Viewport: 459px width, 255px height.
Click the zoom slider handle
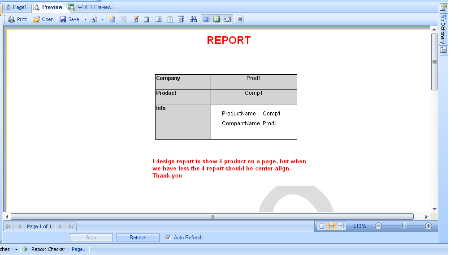click(404, 226)
